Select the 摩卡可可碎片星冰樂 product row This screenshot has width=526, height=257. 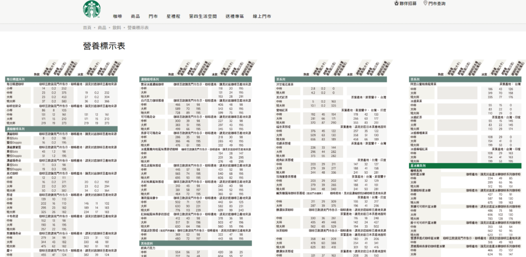[465, 223]
